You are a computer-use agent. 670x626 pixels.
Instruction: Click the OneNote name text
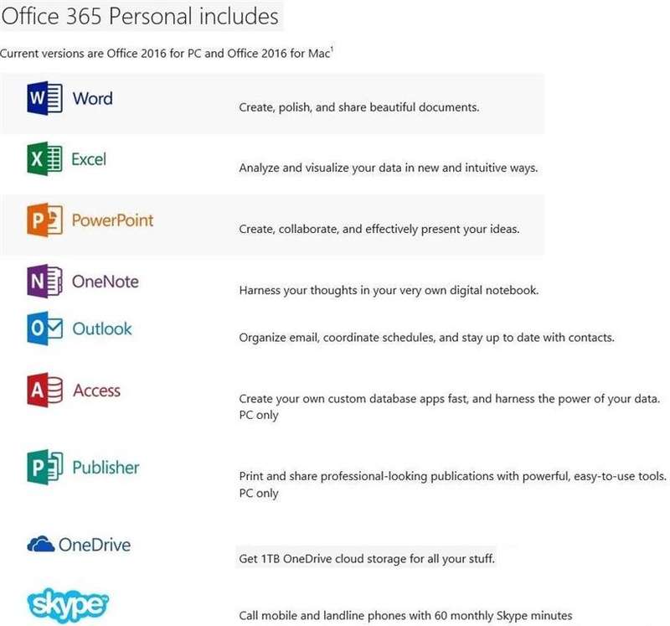coord(106,282)
